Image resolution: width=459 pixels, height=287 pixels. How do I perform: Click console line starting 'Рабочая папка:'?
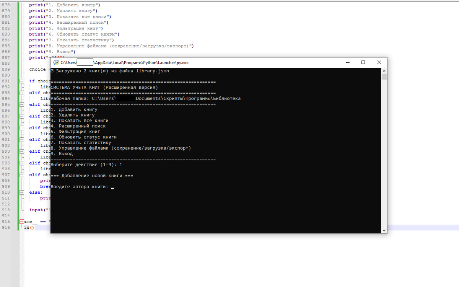point(145,99)
